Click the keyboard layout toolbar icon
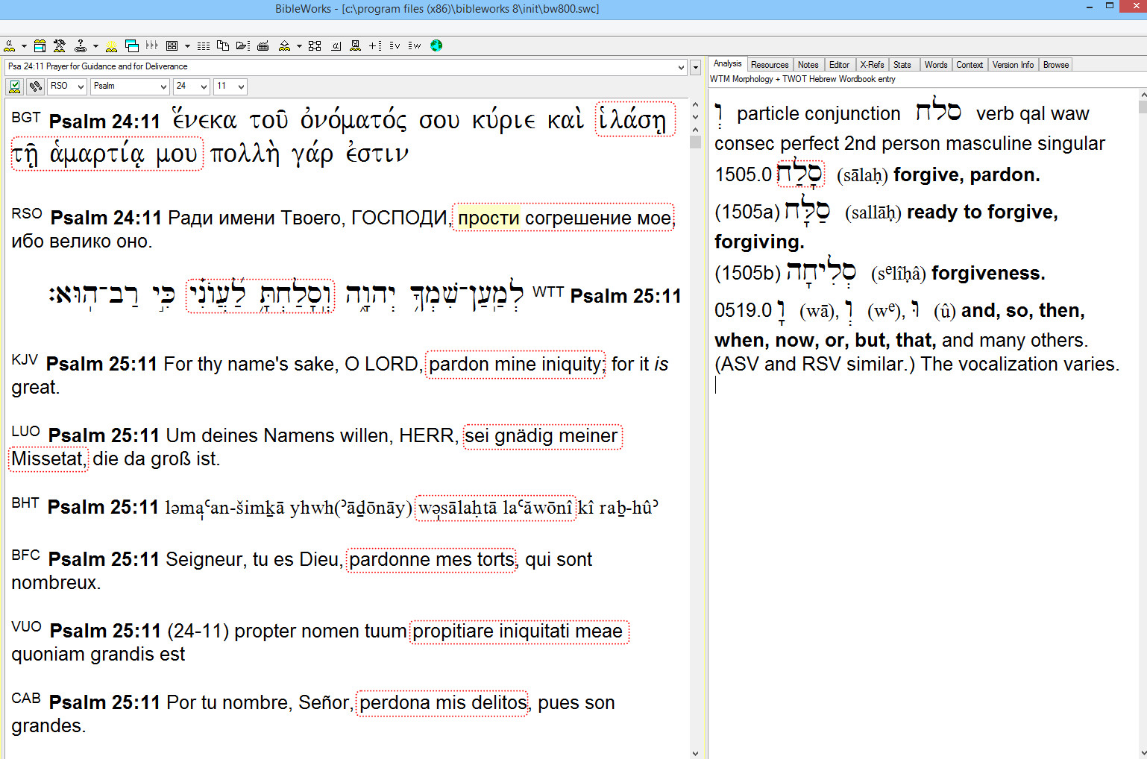The width and height of the screenshot is (1147, 759). (263, 45)
